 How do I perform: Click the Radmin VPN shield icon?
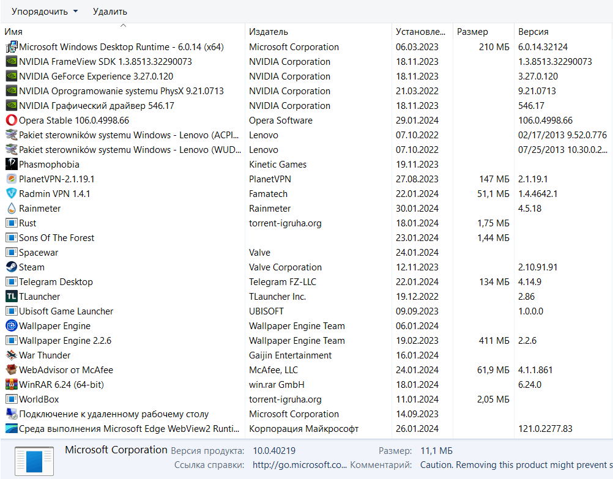click(12, 193)
